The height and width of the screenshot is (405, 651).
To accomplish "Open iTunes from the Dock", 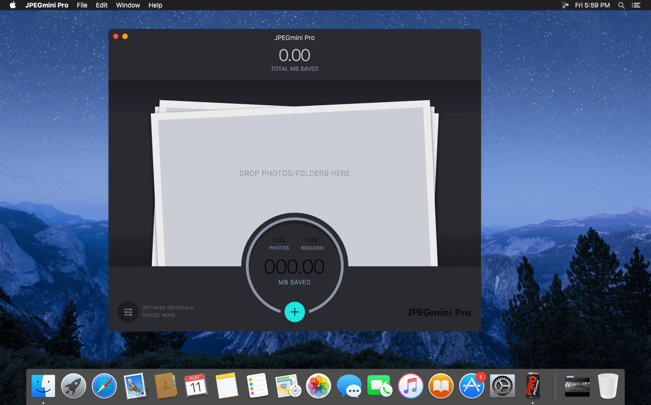I will pyautogui.click(x=411, y=386).
